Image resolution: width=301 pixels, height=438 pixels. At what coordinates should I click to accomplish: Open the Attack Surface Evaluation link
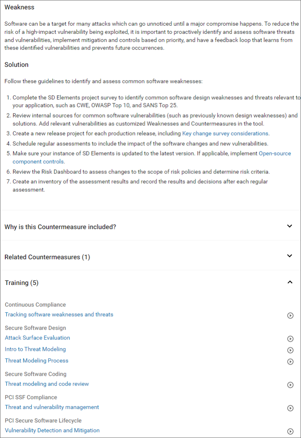pos(37,337)
